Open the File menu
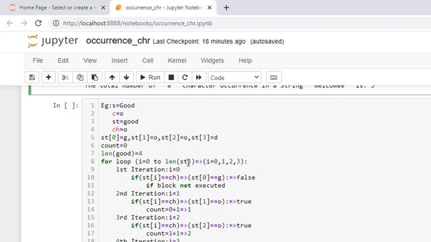The width and height of the screenshot is (431, 242). point(38,61)
